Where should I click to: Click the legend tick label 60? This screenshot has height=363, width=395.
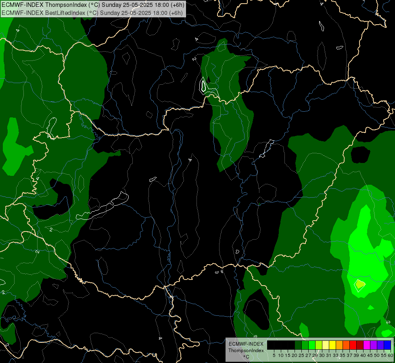[x=390, y=355]
